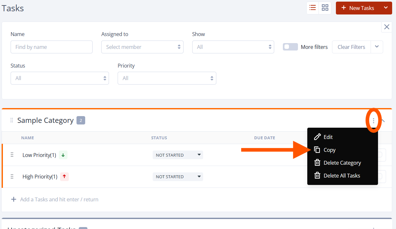Switch to grid view icon
Screen dimensions: 396x229
coord(325,8)
